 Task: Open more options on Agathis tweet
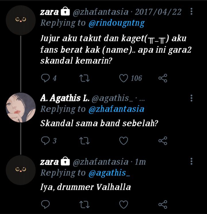tap(191, 98)
